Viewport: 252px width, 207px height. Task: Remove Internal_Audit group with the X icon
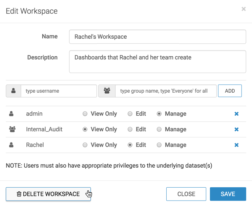(x=236, y=130)
